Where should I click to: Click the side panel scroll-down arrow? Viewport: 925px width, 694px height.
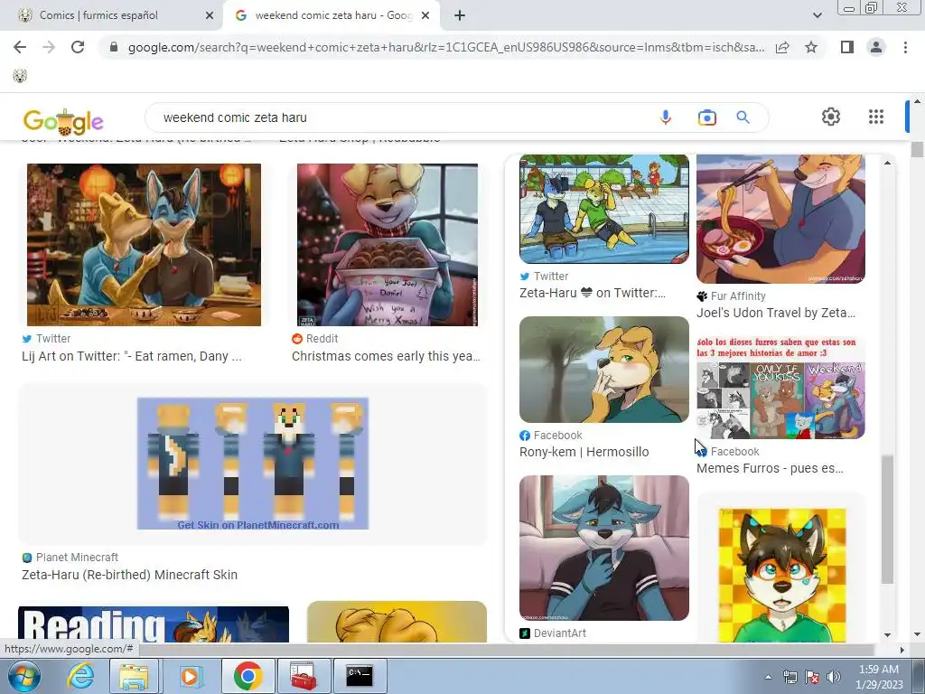[888, 635]
